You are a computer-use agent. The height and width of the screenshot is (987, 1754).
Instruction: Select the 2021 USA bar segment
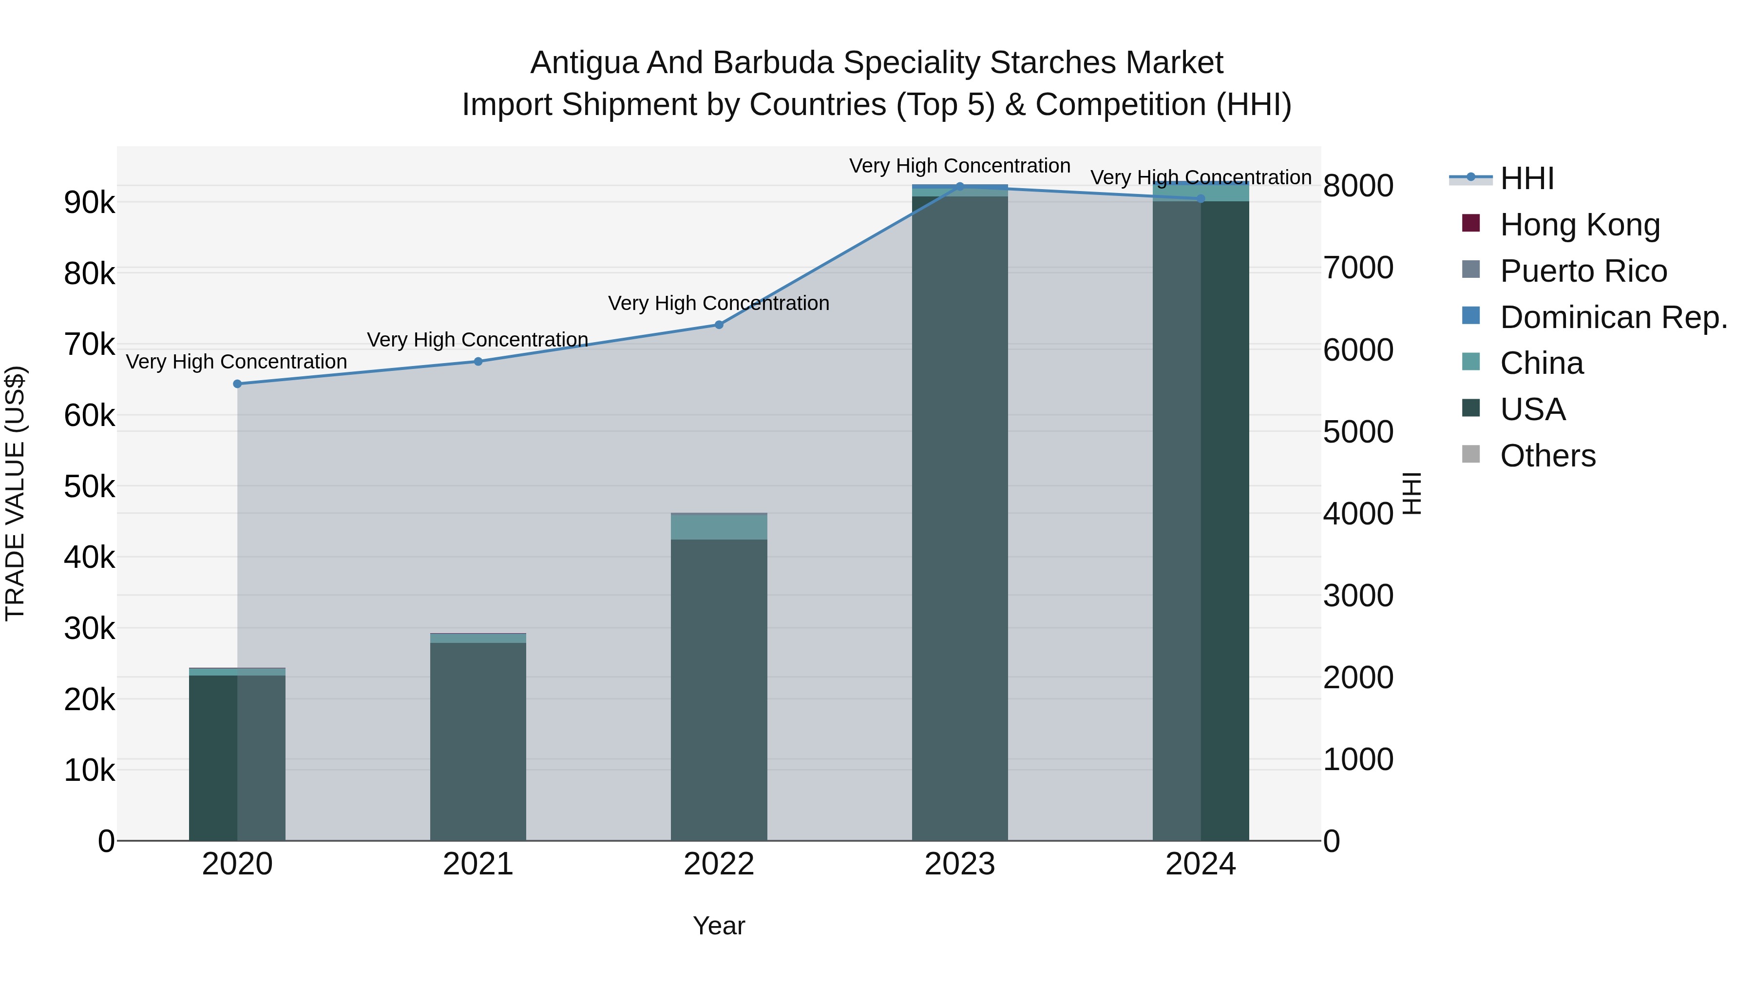tap(478, 742)
